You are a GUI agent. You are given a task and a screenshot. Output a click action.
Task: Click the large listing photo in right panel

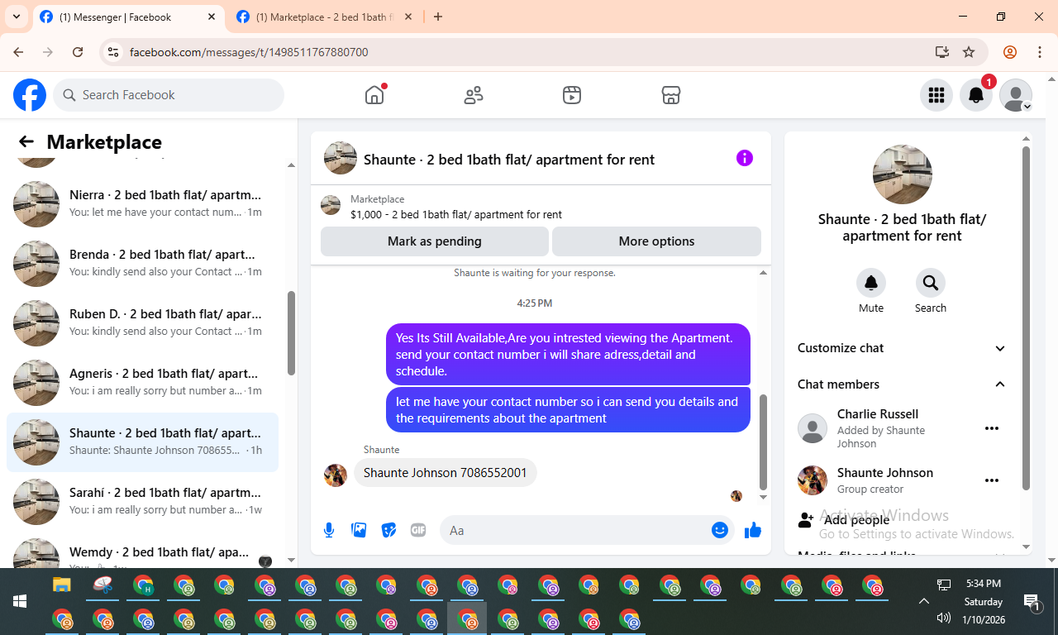point(903,174)
